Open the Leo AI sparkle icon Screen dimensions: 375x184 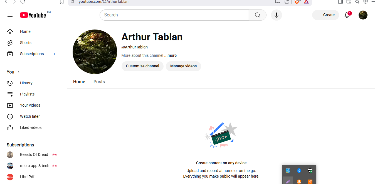point(357,2)
